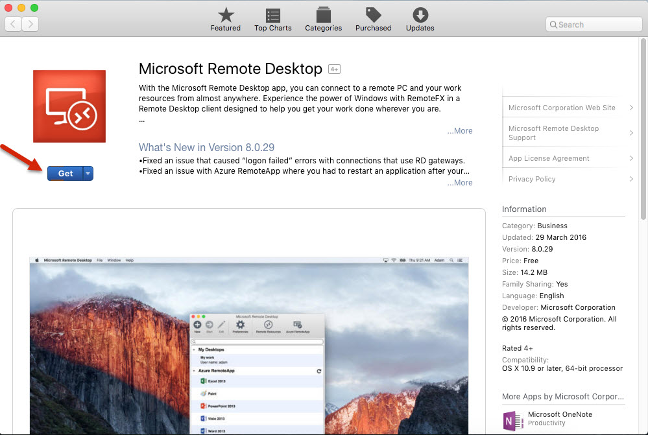This screenshot has width=648, height=435.
Task: Click the app screenshot preview
Action: tap(250, 344)
